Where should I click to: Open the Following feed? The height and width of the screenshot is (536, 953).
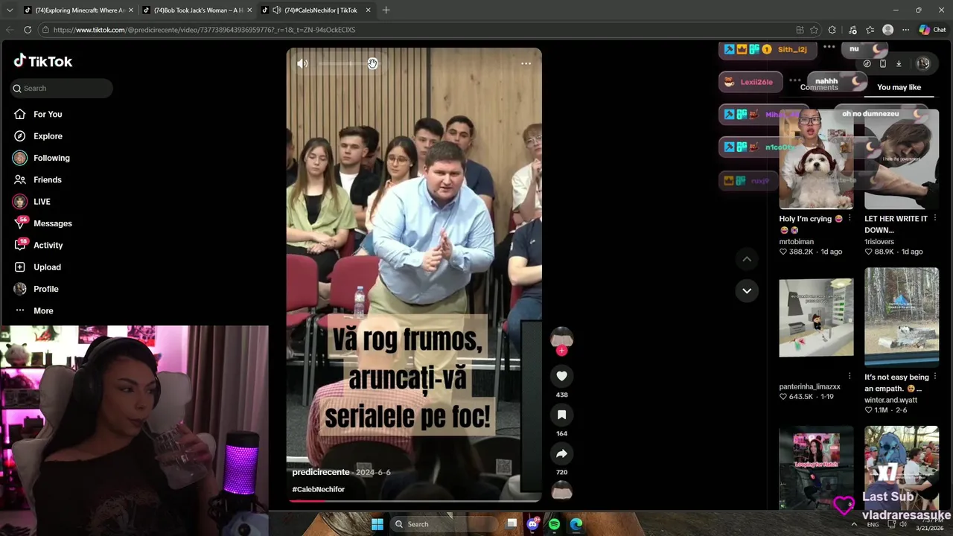[42, 158]
